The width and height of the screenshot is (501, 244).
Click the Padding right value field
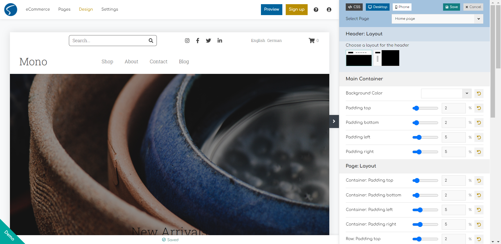coord(454,152)
